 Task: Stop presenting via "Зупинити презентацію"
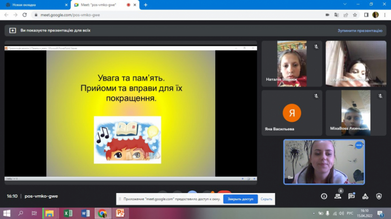pos(360,31)
